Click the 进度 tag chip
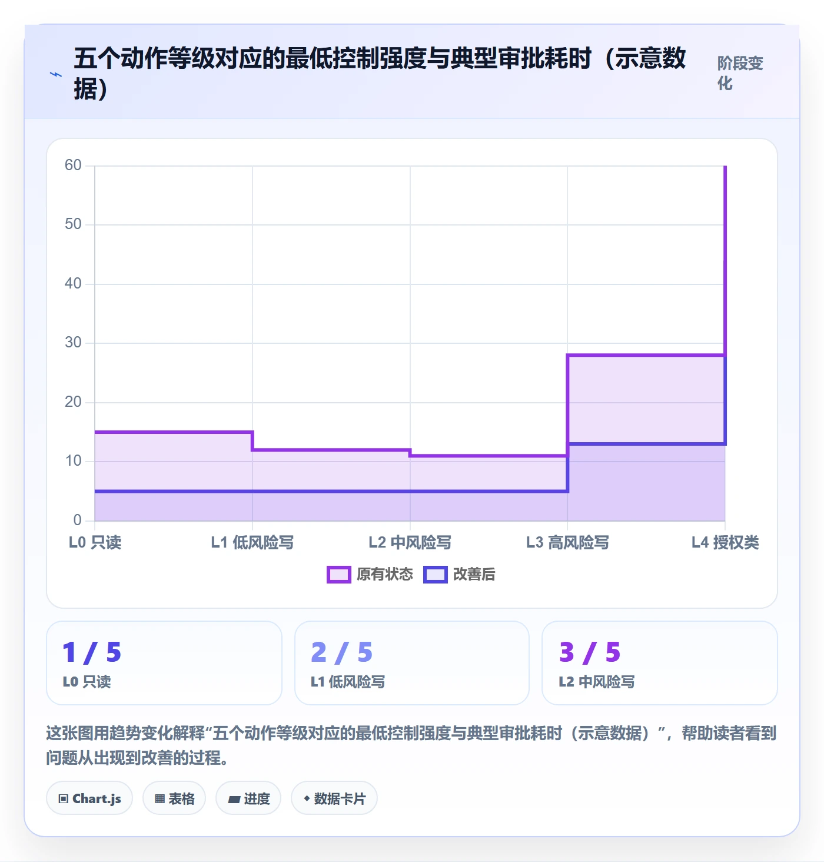 [248, 798]
